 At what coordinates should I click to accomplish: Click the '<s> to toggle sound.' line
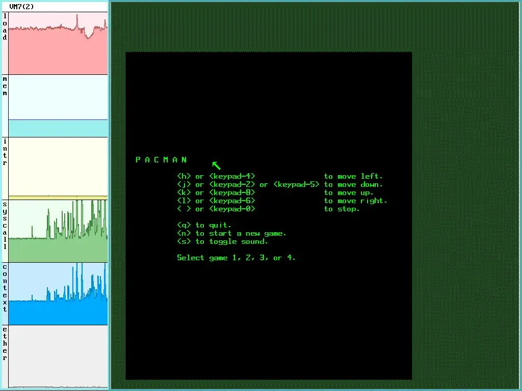coord(222,242)
